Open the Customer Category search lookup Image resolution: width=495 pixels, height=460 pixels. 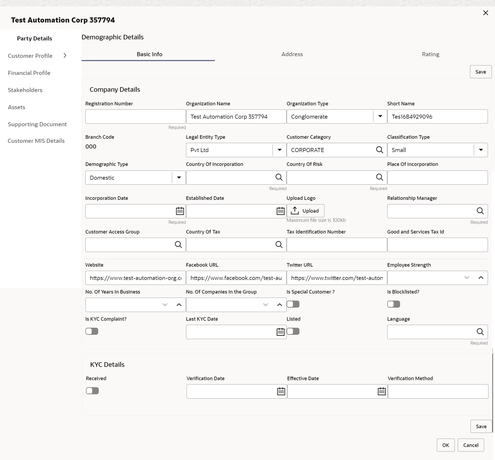coord(379,150)
